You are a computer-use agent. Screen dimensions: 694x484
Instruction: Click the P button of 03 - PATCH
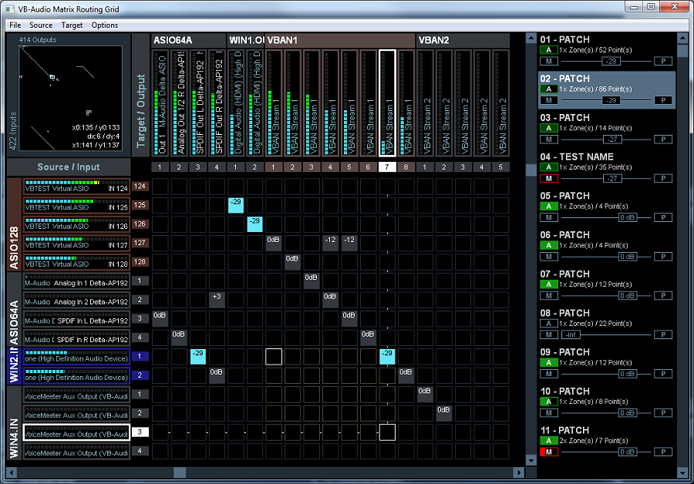pos(663,139)
